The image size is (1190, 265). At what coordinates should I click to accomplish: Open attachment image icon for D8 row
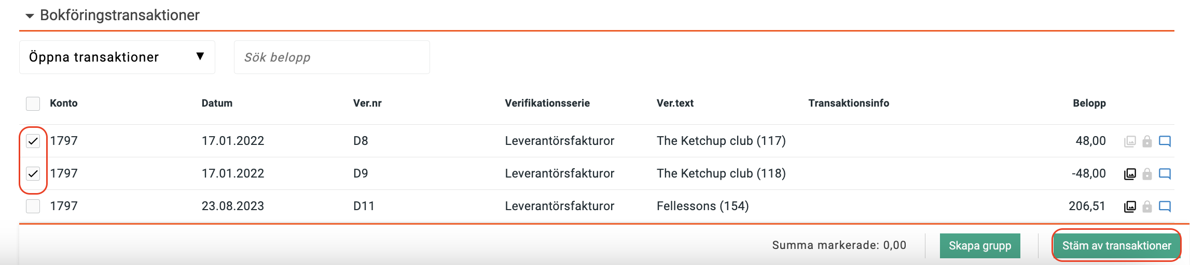click(1130, 141)
